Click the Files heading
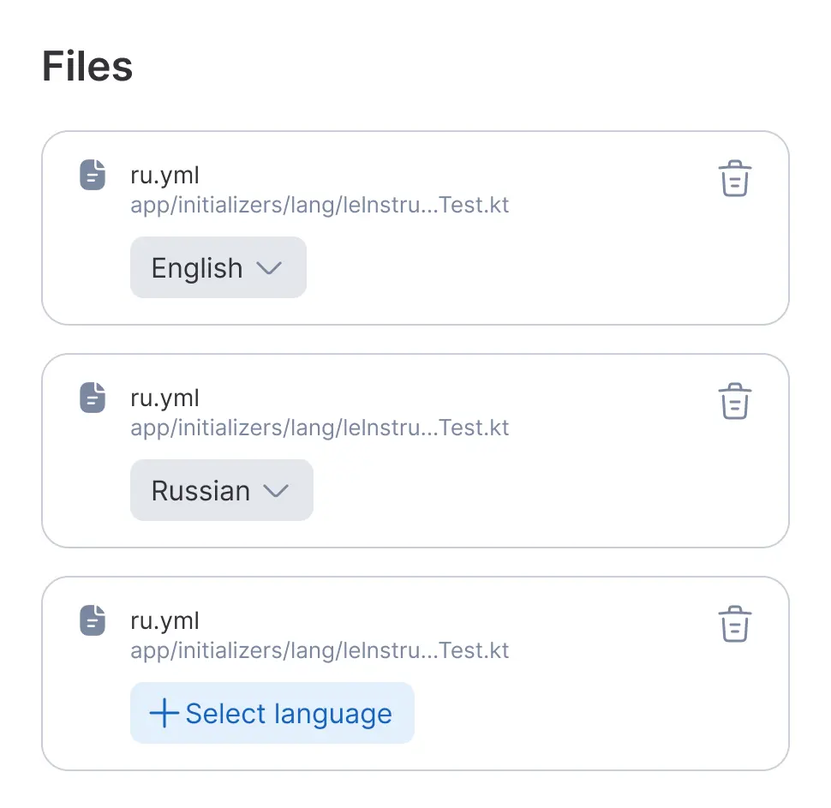The height and width of the screenshot is (808, 831). (87, 66)
